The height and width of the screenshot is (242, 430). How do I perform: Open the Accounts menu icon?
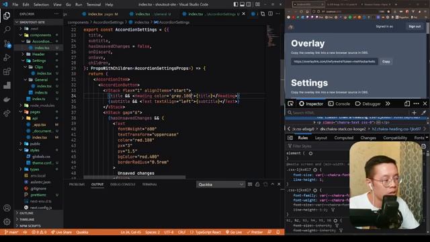[x=7, y=208]
